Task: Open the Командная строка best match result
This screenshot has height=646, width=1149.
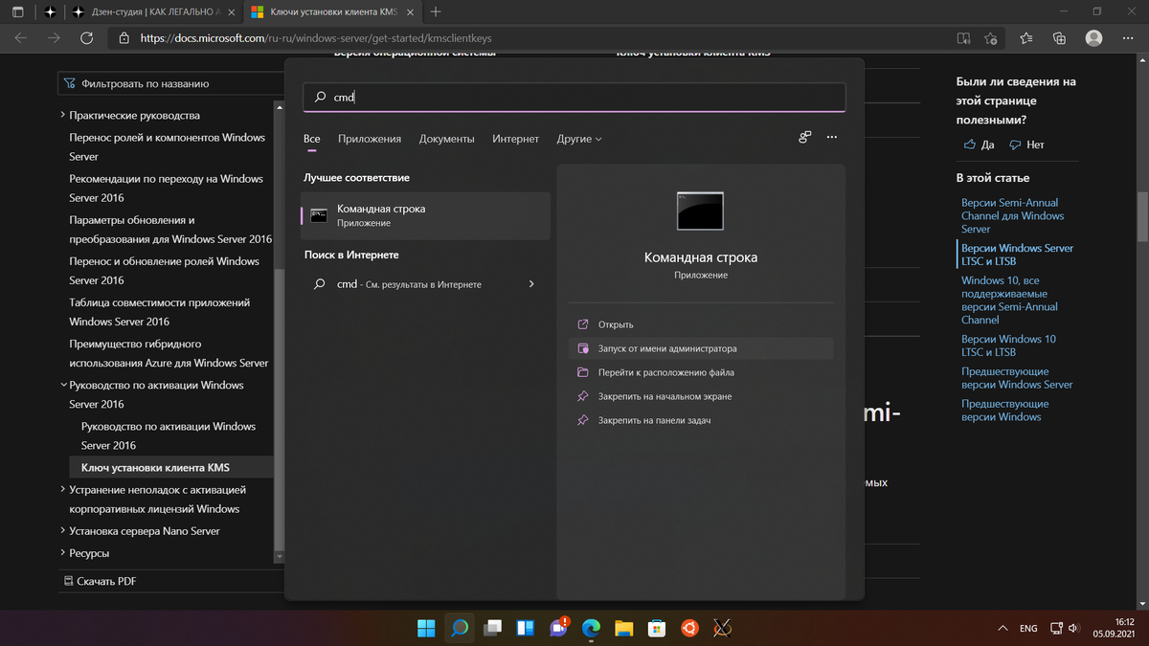Action: [426, 215]
